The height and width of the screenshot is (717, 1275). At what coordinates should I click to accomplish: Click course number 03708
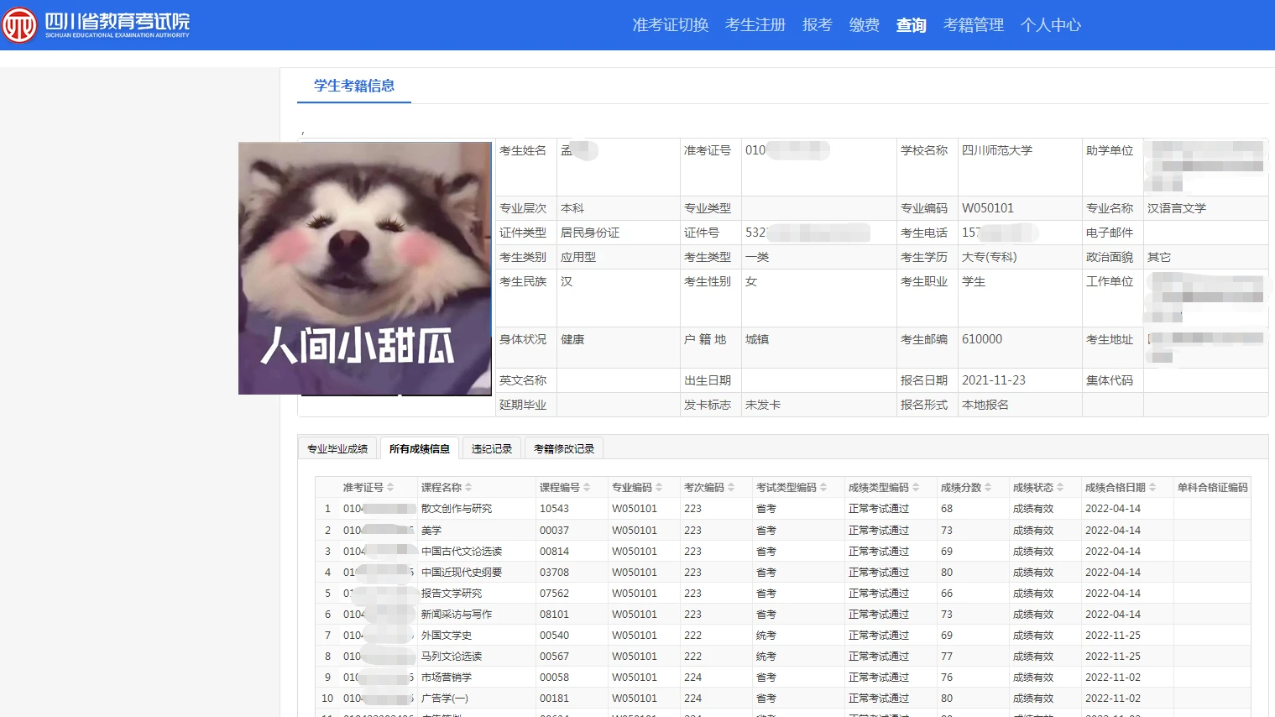pyautogui.click(x=554, y=573)
